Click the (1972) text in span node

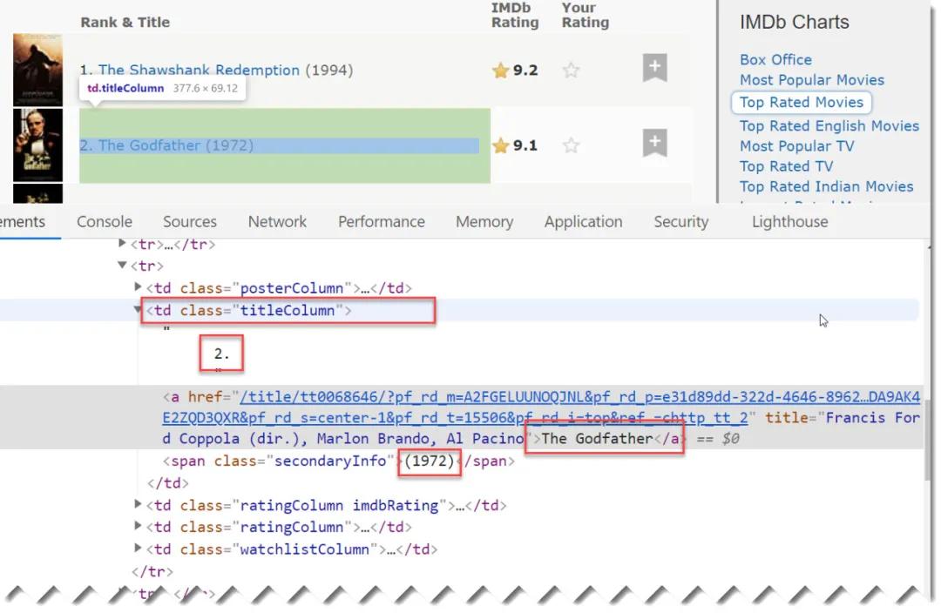coord(429,461)
